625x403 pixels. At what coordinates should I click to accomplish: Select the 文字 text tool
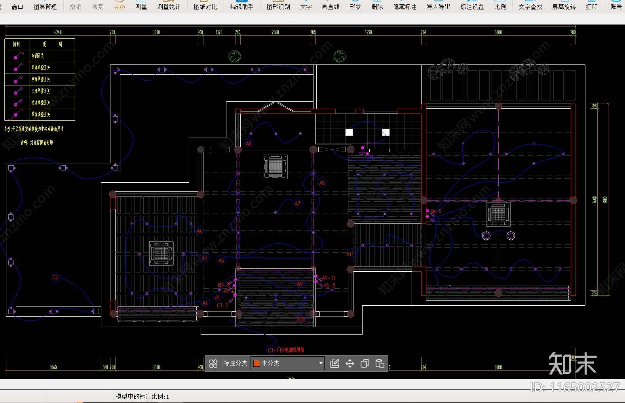pyautogui.click(x=306, y=7)
